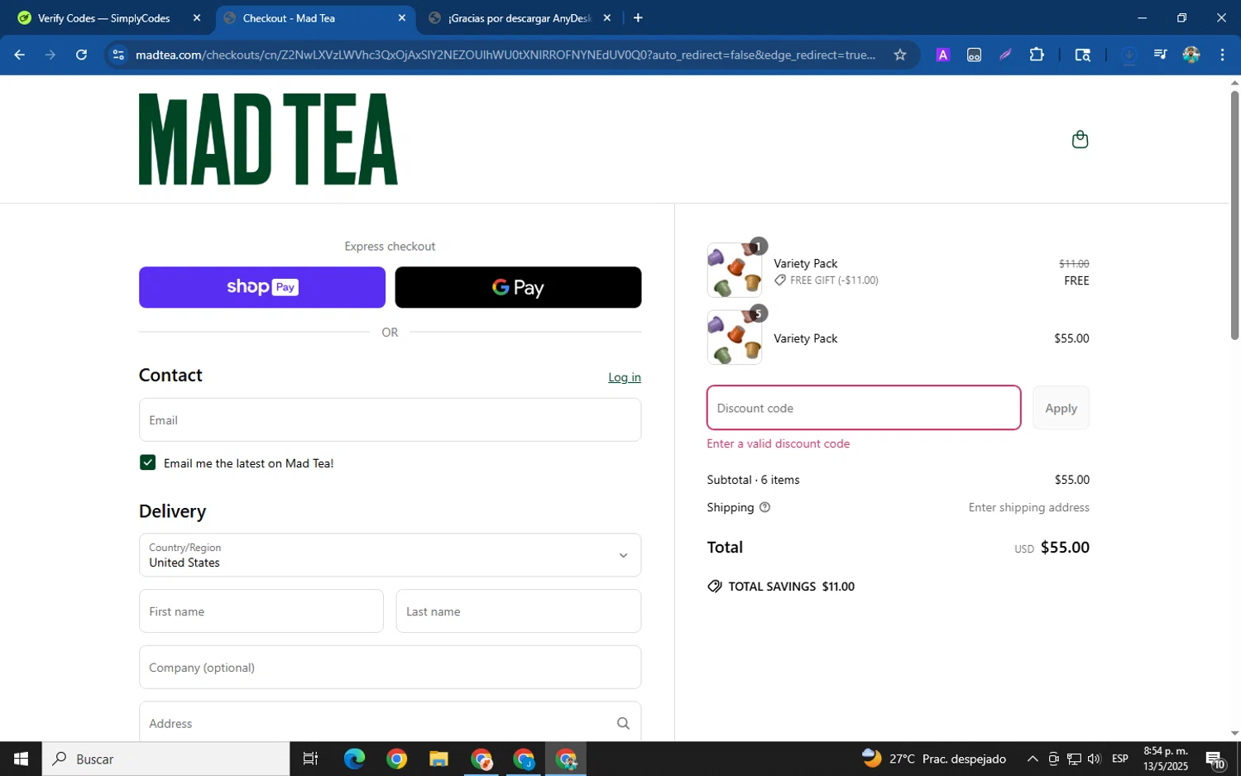This screenshot has height=776, width=1241.
Task: Click the $55.00 Variety Pack thumbnail
Action: tap(735, 337)
